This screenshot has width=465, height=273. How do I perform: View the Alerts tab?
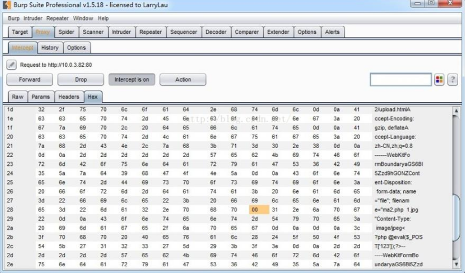pyautogui.click(x=332, y=32)
